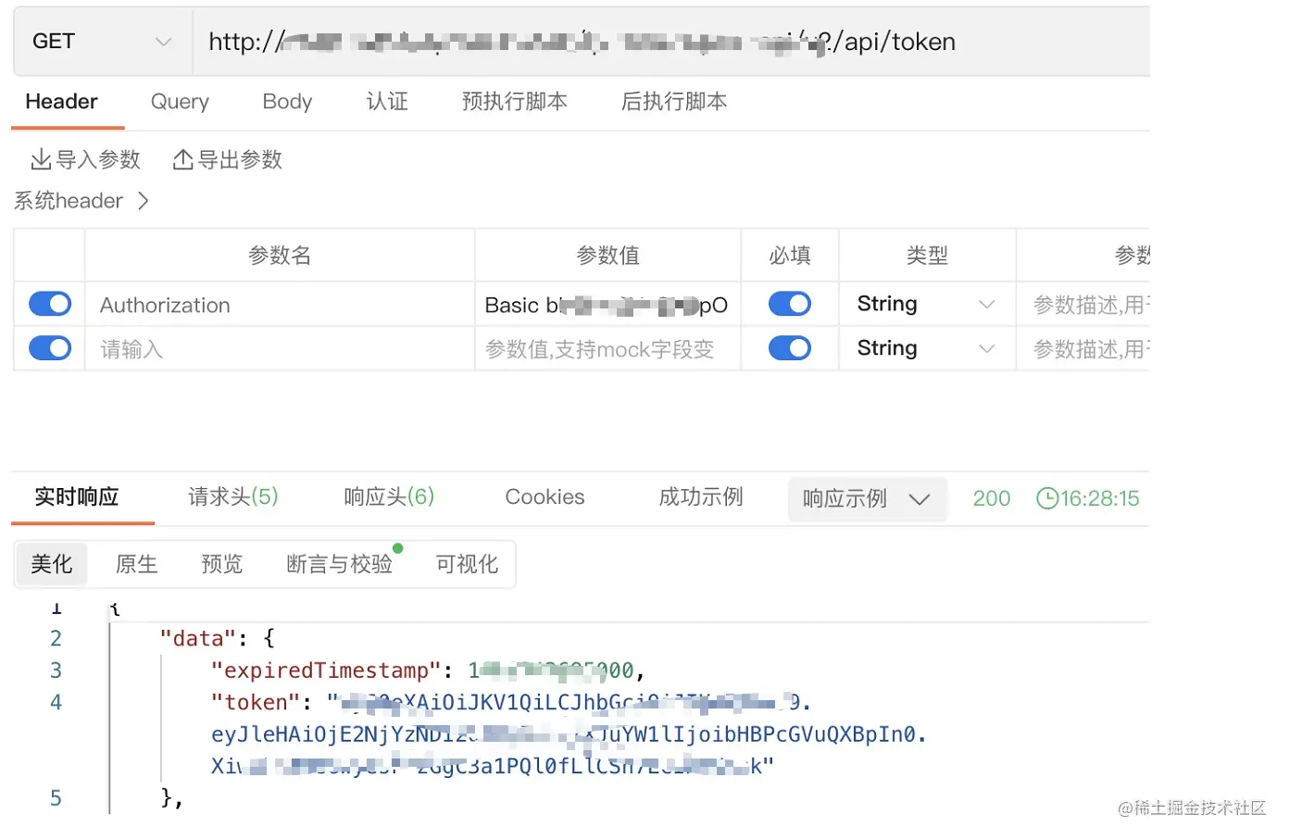Select the 美化 view button
Screen dimensions: 1289x840
tap(52, 564)
